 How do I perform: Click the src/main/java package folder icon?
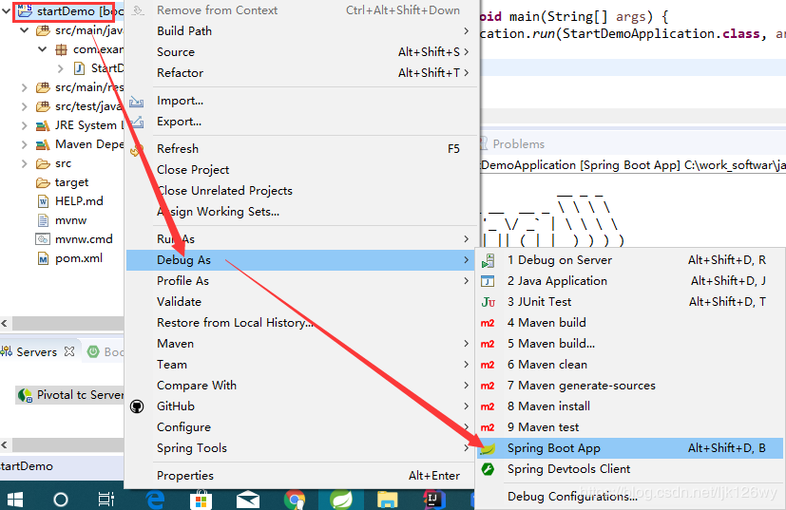pyautogui.click(x=43, y=31)
